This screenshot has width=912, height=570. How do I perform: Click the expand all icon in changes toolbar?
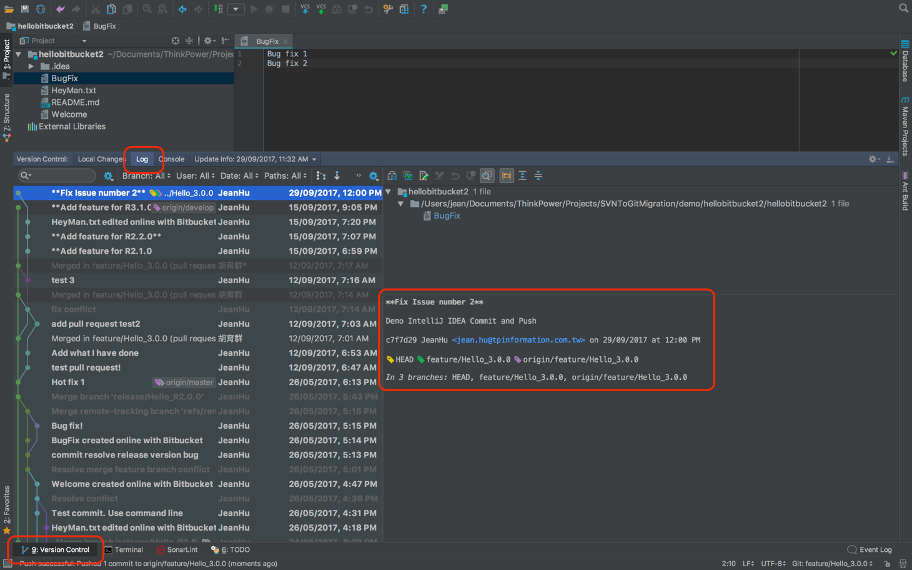point(522,176)
